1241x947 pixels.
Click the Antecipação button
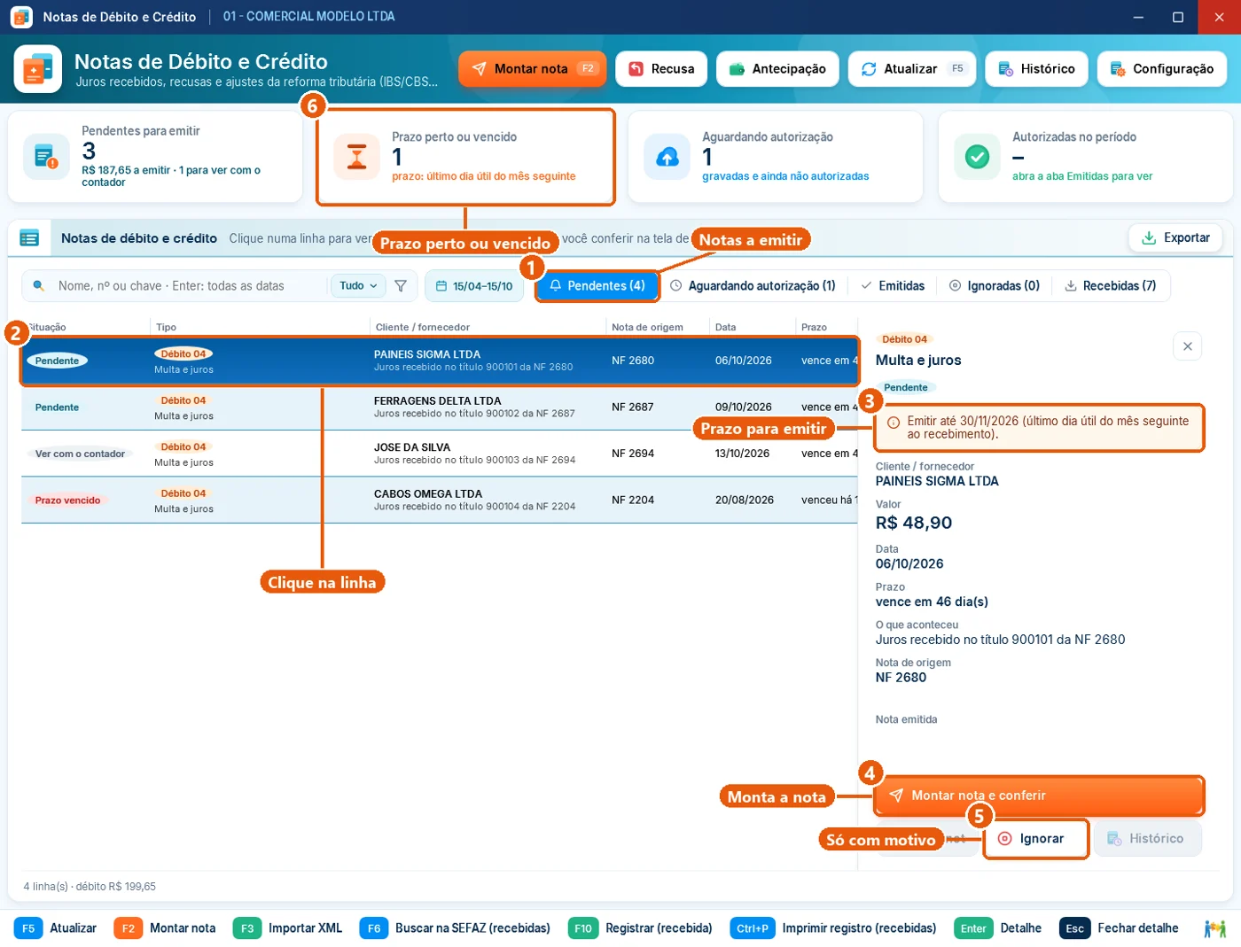point(777,69)
